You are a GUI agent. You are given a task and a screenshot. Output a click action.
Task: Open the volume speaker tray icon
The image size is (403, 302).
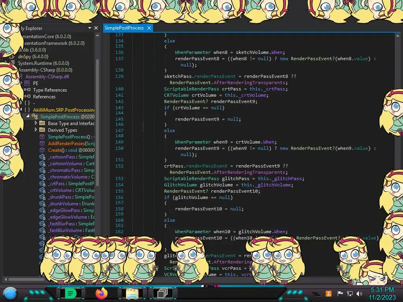(x=359, y=293)
